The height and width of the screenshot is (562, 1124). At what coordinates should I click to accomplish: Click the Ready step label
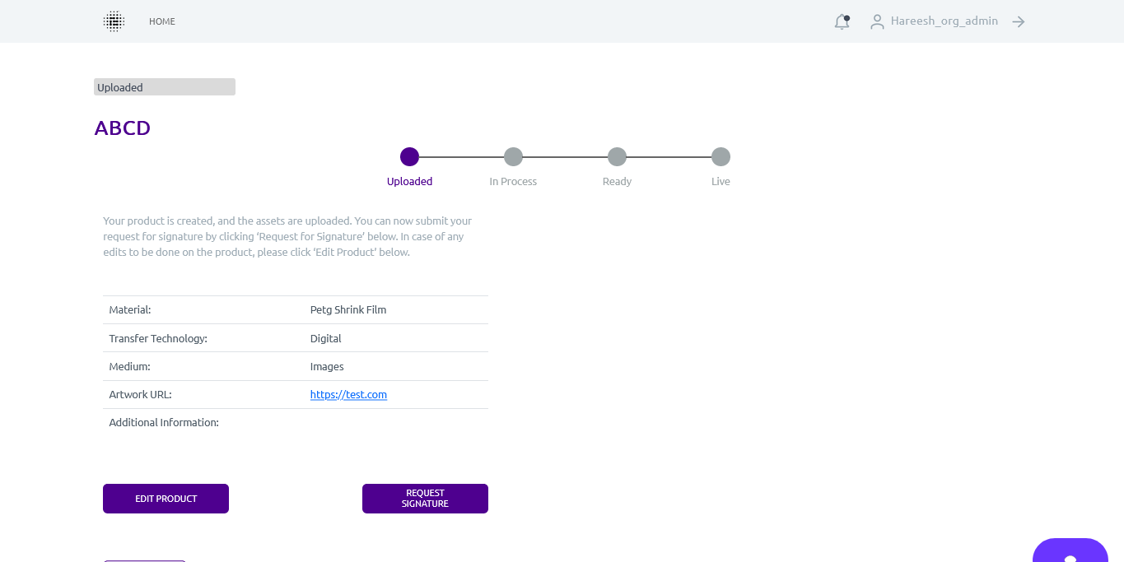pos(617,182)
